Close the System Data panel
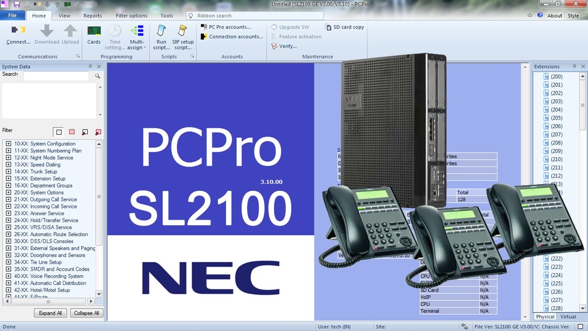The height and width of the screenshot is (331, 588). coord(99,67)
